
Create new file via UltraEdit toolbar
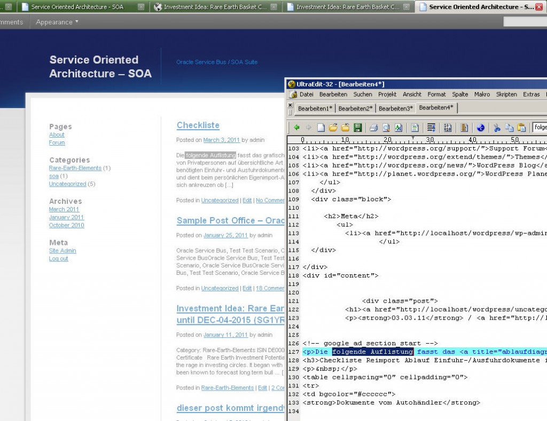[x=321, y=128]
